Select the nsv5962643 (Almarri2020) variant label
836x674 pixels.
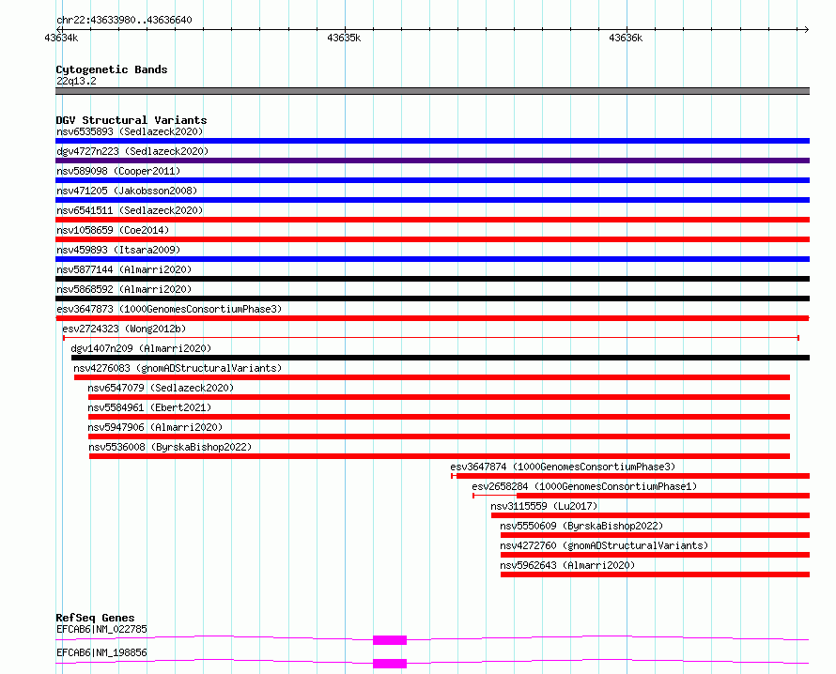point(567,565)
